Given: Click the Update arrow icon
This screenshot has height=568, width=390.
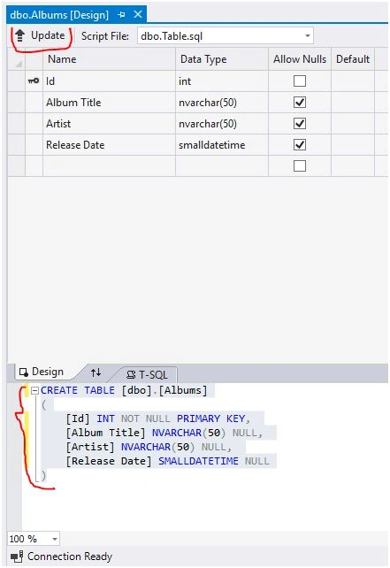Looking at the screenshot, I should (19, 35).
